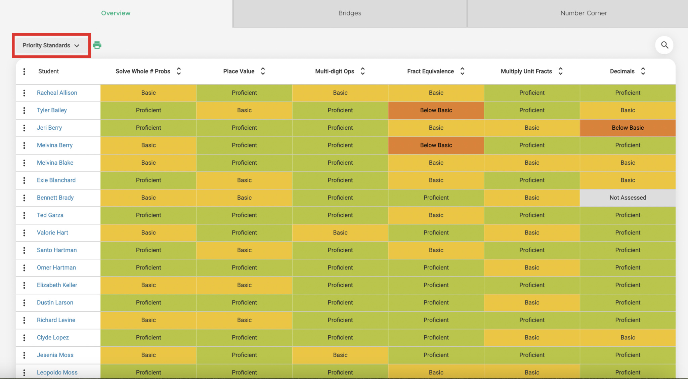Click Ted Garza's Basic Fract Equivalence cell

436,215
